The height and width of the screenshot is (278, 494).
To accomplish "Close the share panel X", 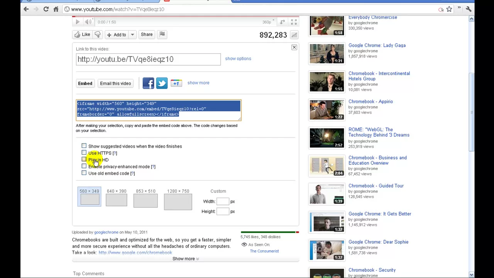I will pyautogui.click(x=294, y=47).
